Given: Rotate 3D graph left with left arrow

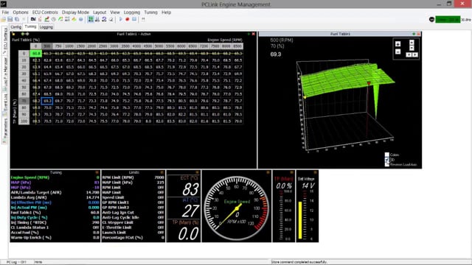Looking at the screenshot, I should point(409,54).
